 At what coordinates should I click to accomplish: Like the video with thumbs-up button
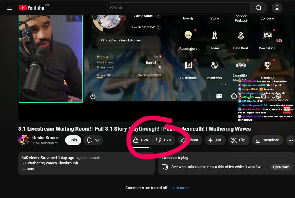[141, 140]
